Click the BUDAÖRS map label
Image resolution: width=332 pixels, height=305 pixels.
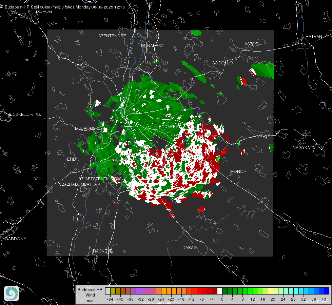85,128
